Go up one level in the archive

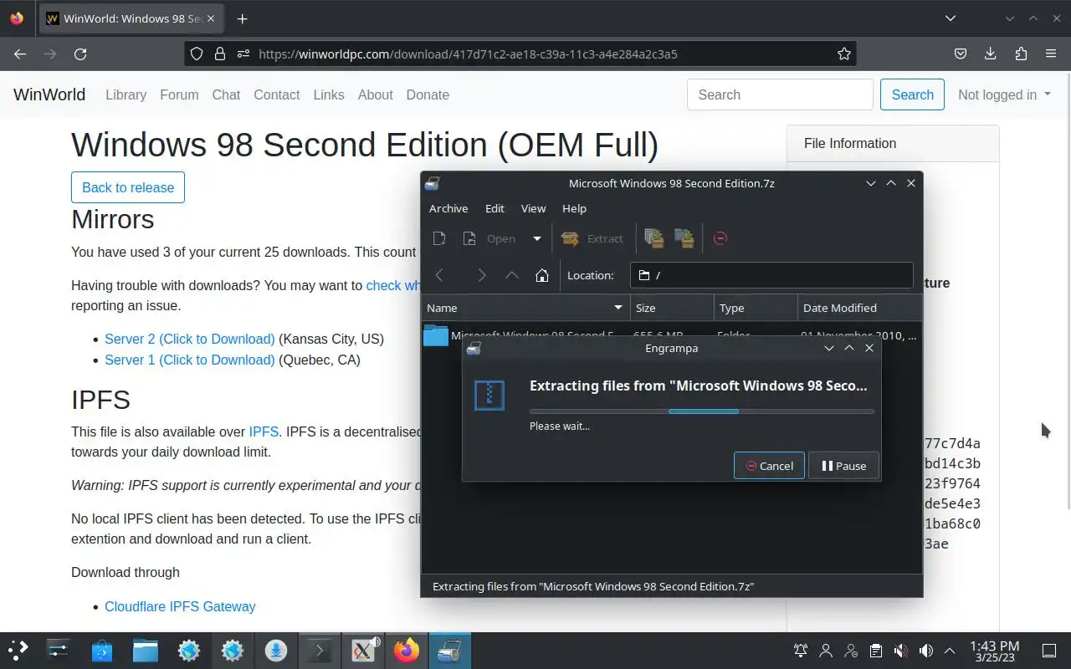pos(512,275)
